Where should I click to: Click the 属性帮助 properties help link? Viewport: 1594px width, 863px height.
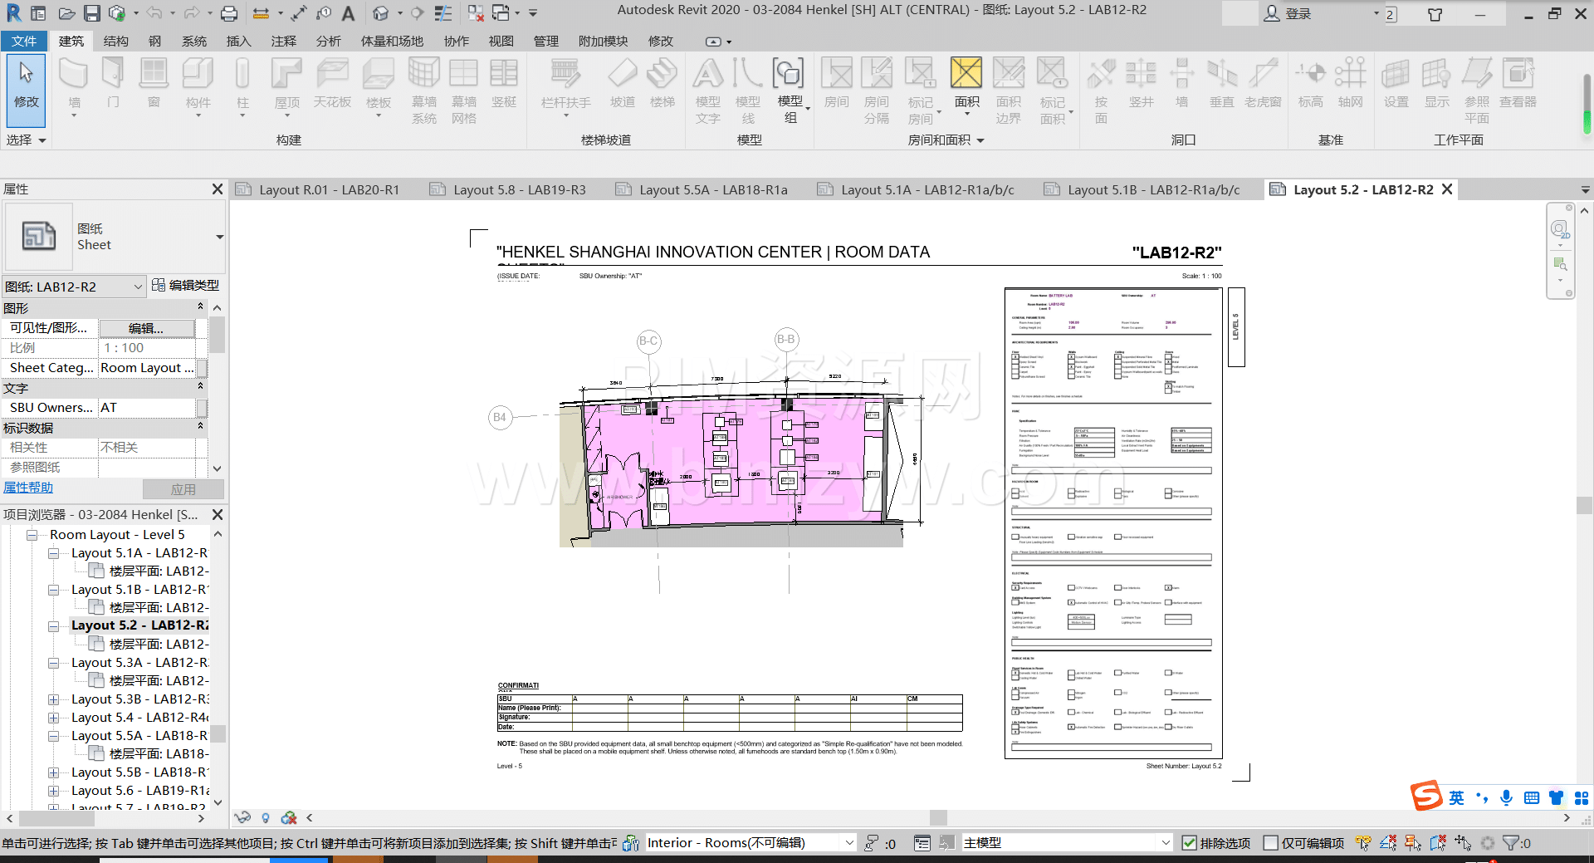28,488
